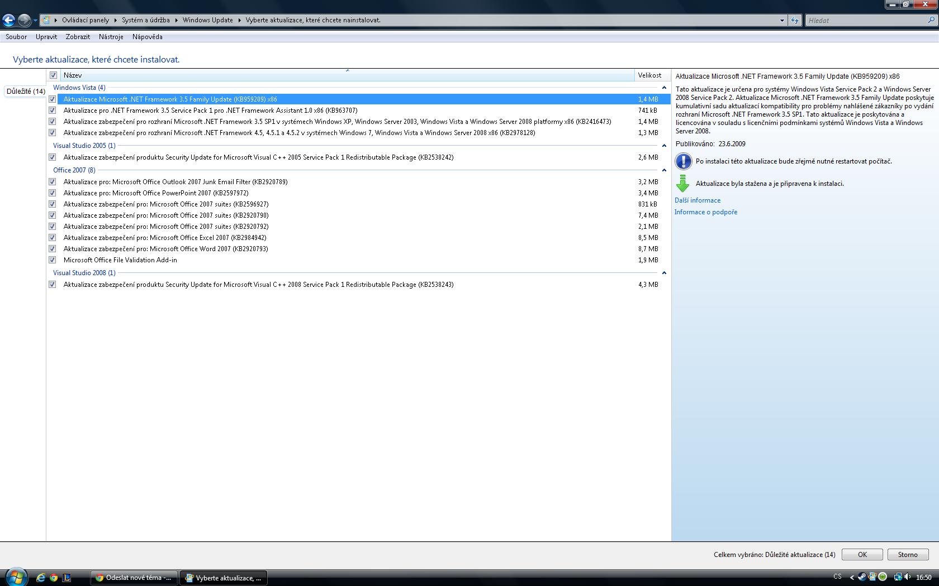Toggle the select-all checkbox in header

pos(53,75)
